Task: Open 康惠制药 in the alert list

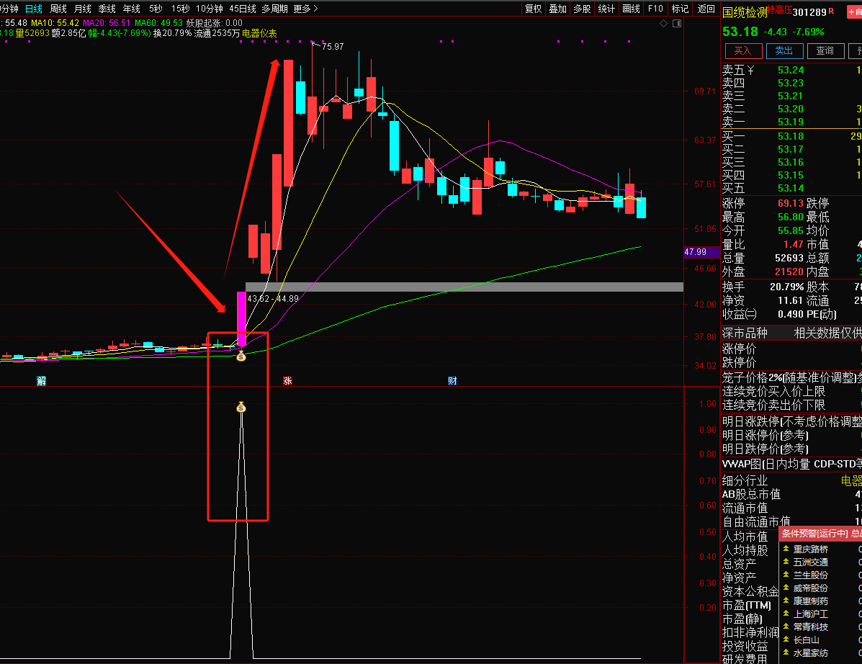Action: click(x=810, y=601)
